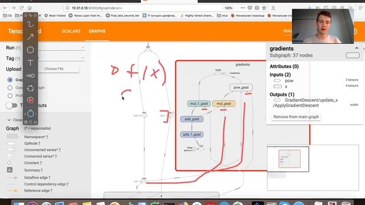The width and height of the screenshot is (365, 205).
Task: Click the pow_grad node in gradients subgraph
Action: click(241, 87)
